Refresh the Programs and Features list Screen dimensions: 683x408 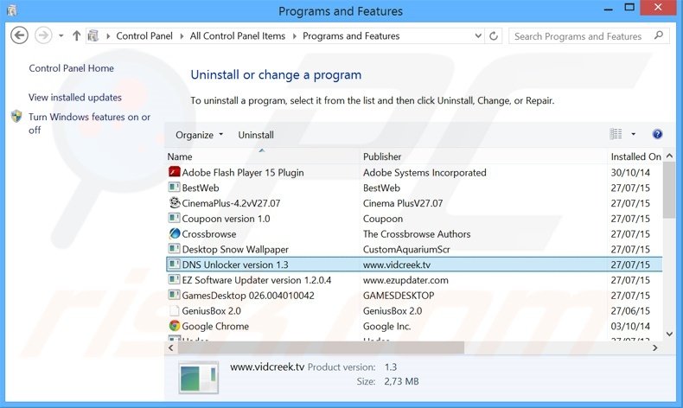[494, 35]
